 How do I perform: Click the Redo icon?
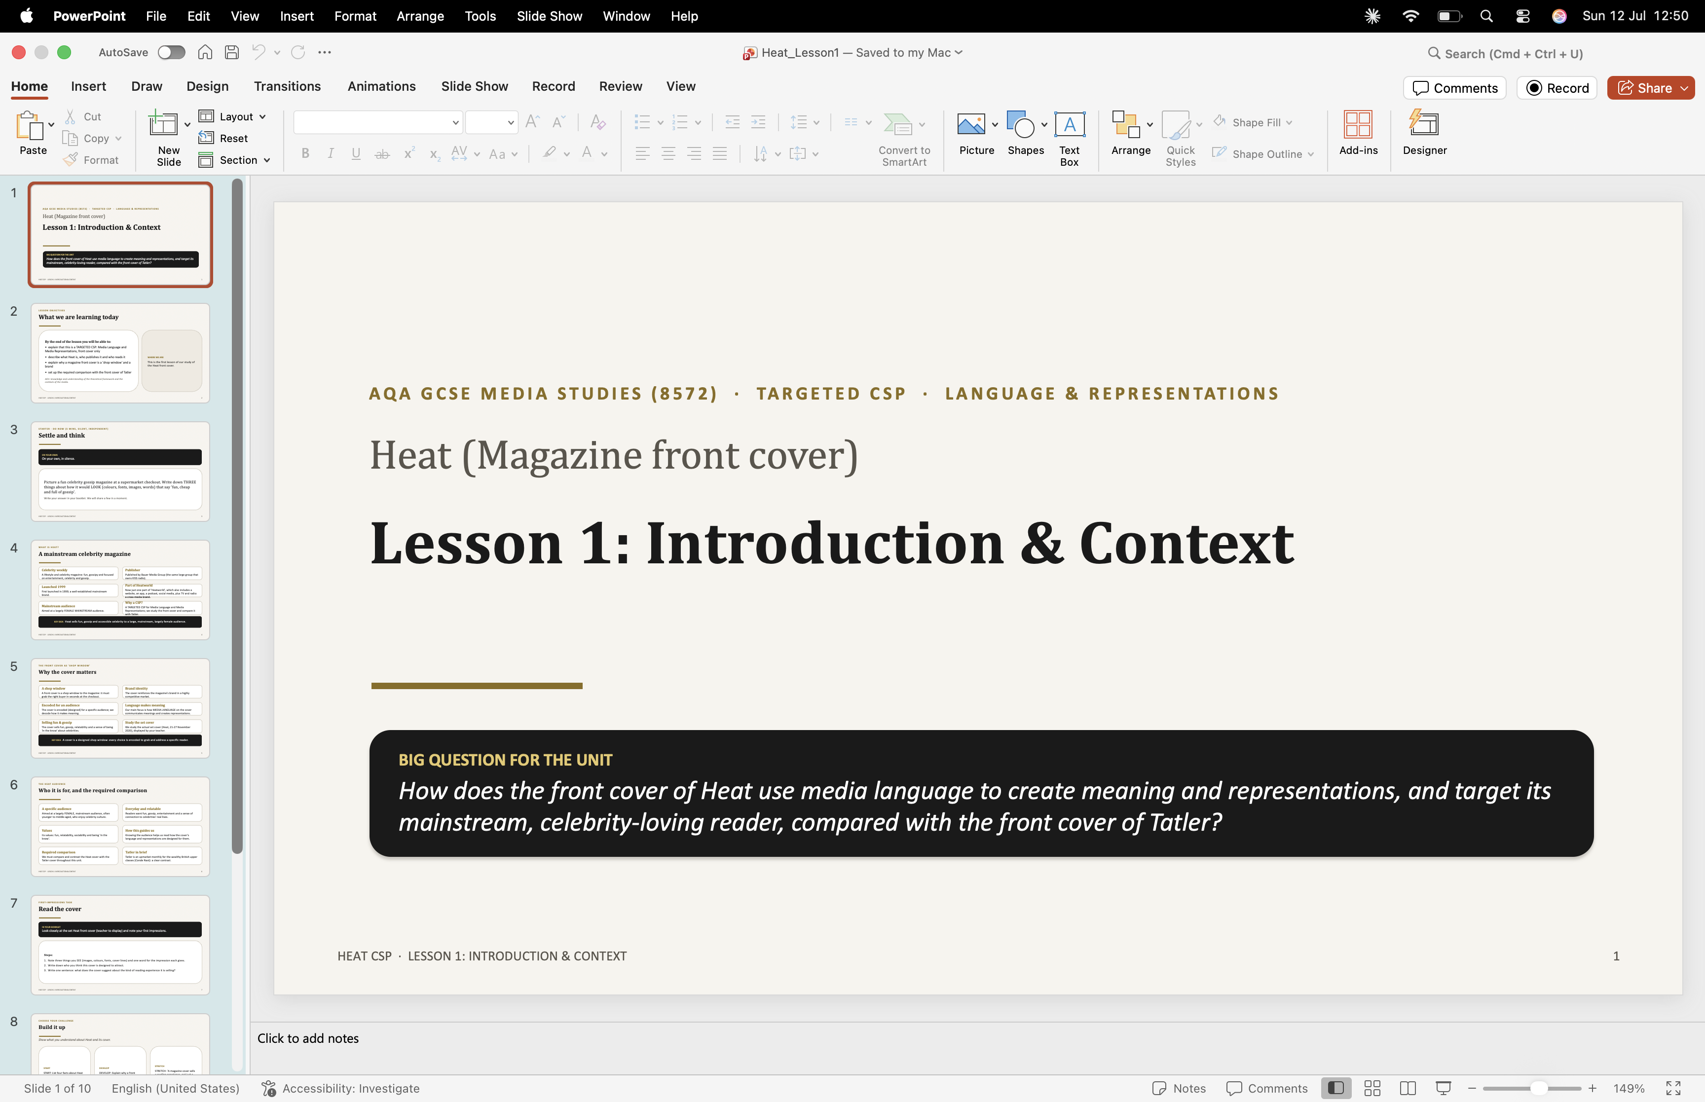298,52
